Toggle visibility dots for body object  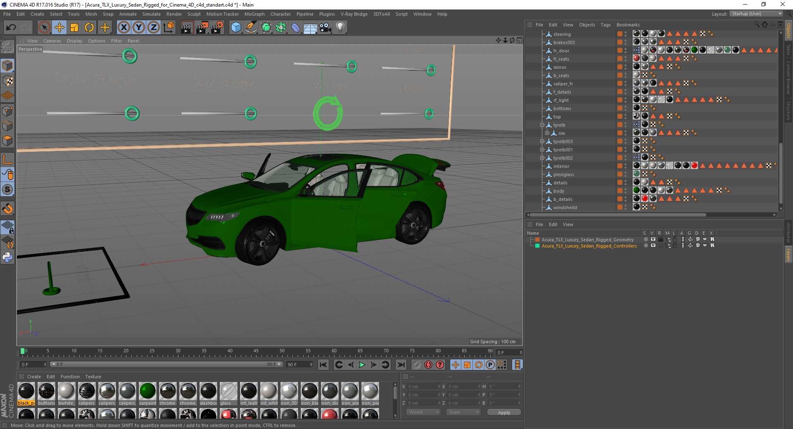coord(626,191)
